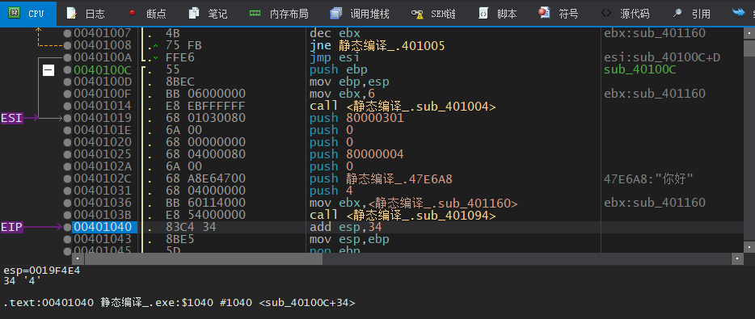The height and width of the screenshot is (319, 755).
Task: Click the CPU chip icon
Action: click(x=15, y=14)
